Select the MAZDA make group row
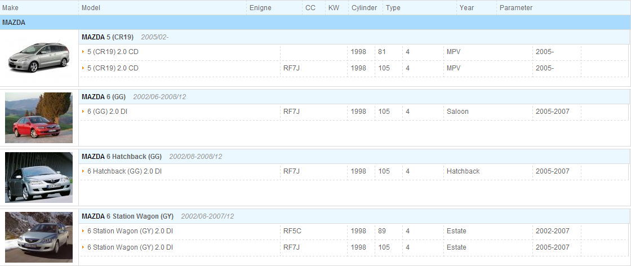The height and width of the screenshot is (266, 631). click(x=315, y=23)
